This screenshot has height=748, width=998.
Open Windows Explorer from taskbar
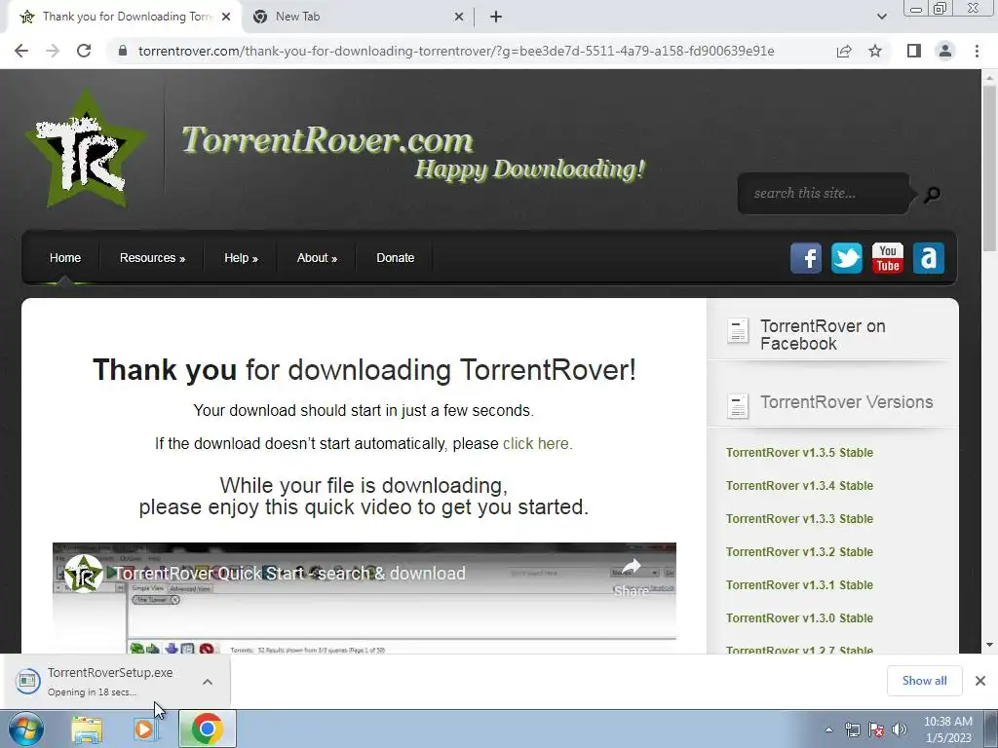[87, 729]
